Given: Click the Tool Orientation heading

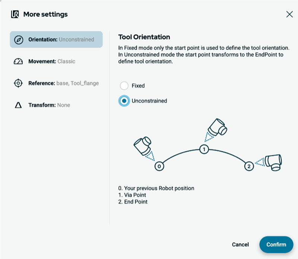Looking at the screenshot, I should (x=144, y=37).
